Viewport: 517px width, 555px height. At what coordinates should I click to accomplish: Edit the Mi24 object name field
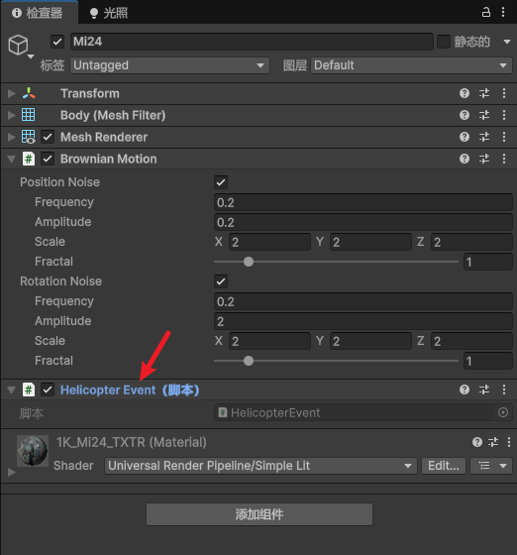(252, 42)
